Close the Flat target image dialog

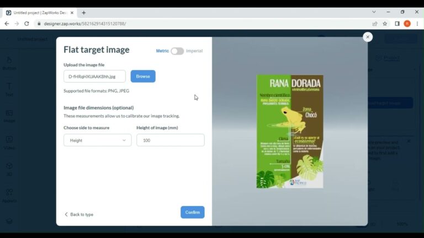coord(368,37)
